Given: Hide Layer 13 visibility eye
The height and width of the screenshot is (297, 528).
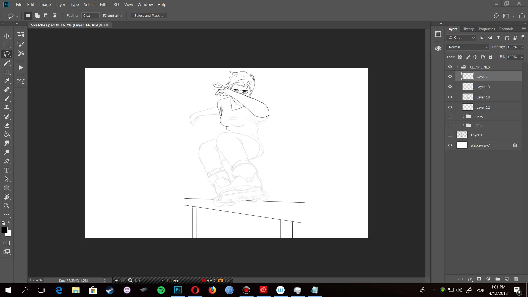Looking at the screenshot, I should pyautogui.click(x=450, y=87).
